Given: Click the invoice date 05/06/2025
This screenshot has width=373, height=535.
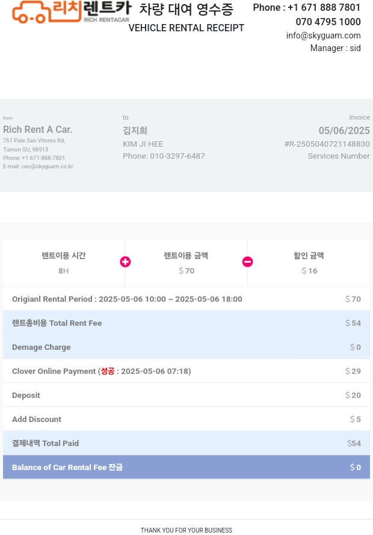Looking at the screenshot, I should pos(344,130).
